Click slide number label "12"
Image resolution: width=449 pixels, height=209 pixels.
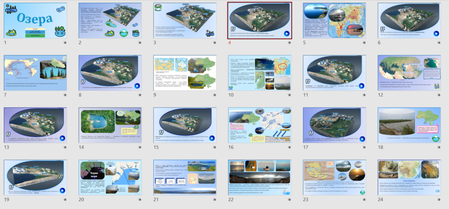(381, 95)
